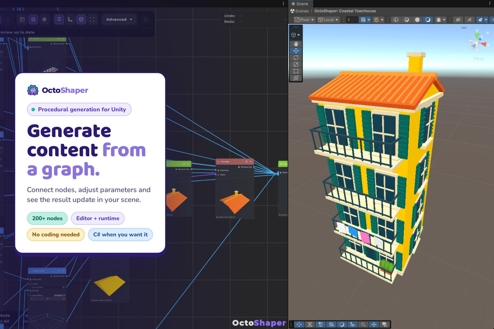494x329 pixels.
Task: Select shaded wireframe draw mode icon
Action: (x=406, y=20)
